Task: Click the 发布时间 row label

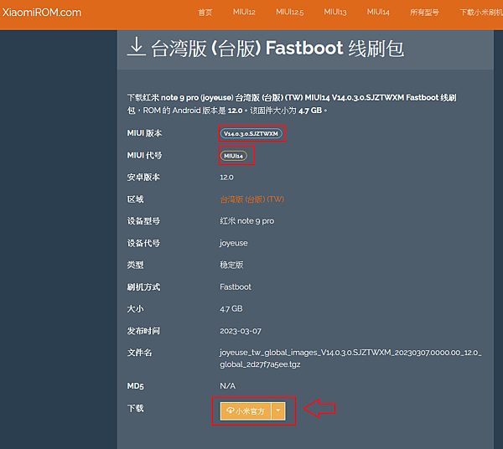Action: (143, 331)
